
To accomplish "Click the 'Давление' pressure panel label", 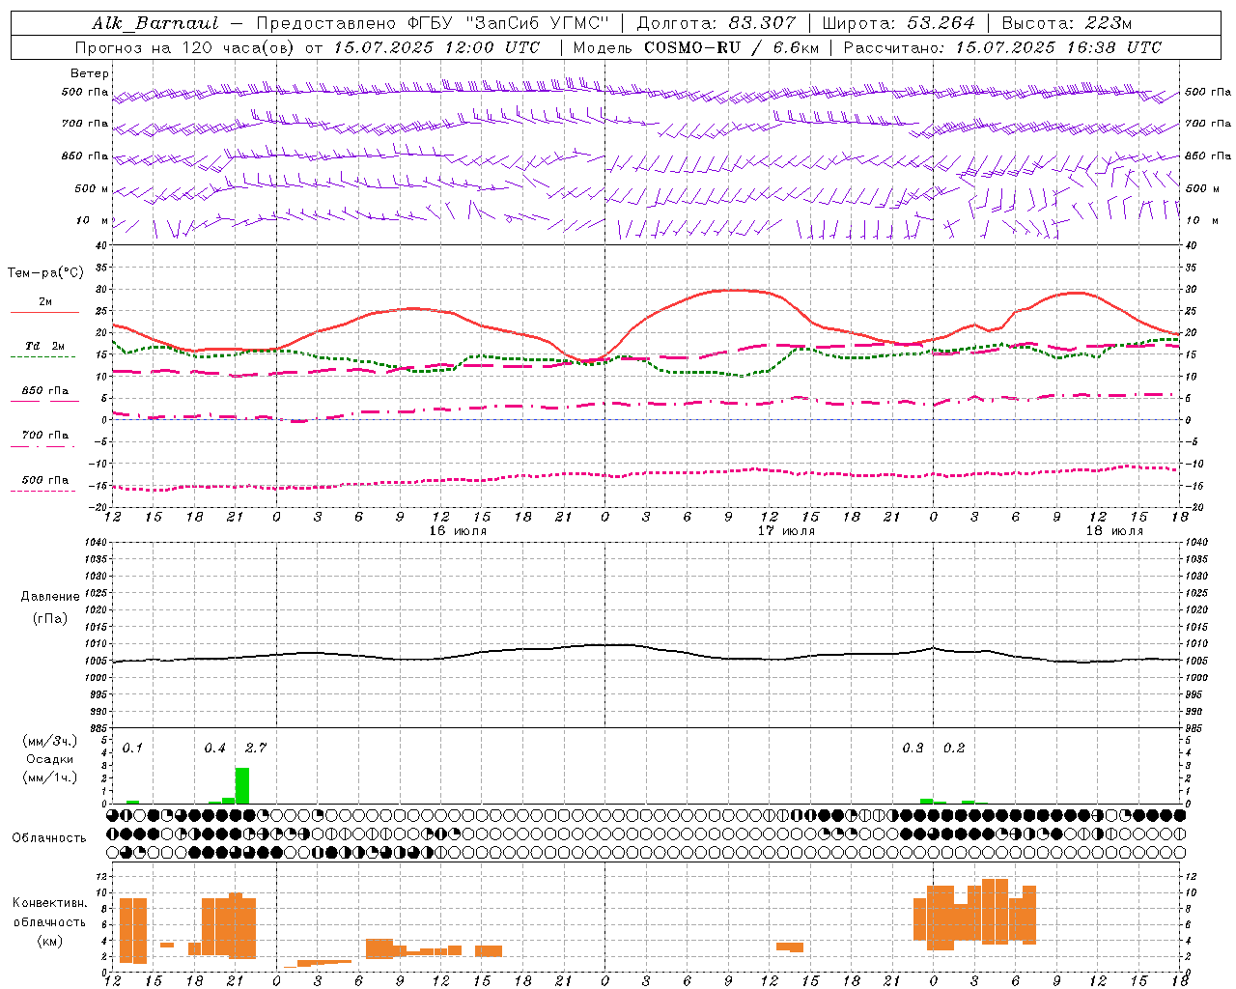I will click(50, 597).
